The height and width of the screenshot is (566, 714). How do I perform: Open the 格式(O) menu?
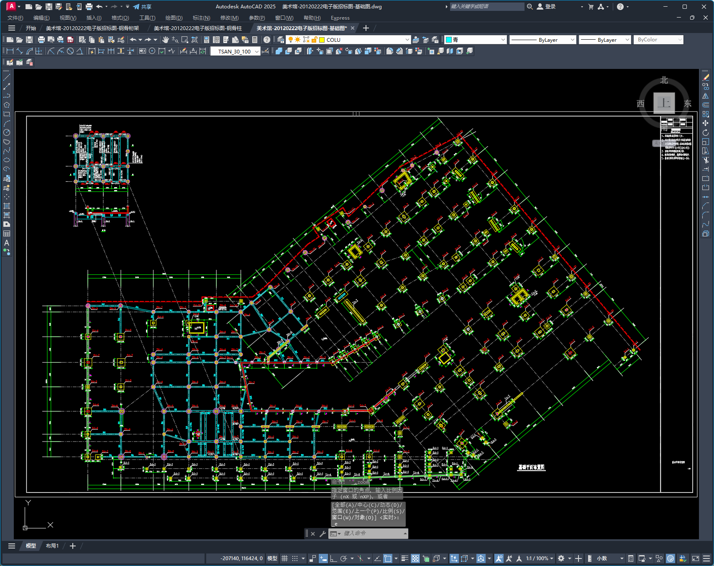pyautogui.click(x=120, y=18)
